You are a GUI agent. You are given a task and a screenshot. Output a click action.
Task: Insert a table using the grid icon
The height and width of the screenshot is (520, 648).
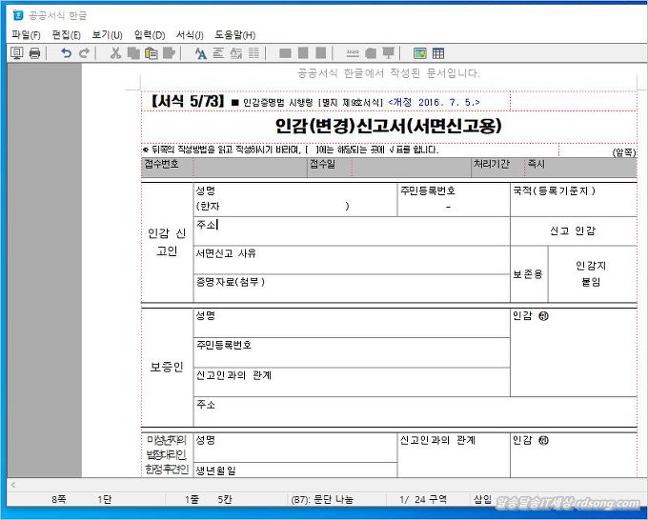[x=438, y=53]
